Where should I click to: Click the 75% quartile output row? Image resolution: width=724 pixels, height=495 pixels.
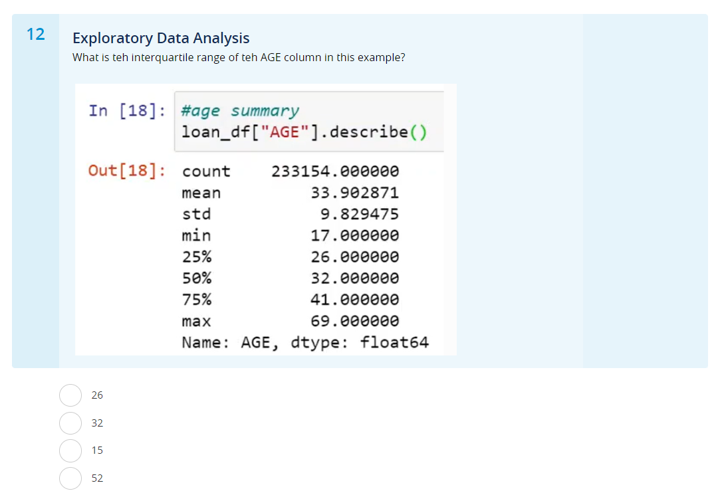[290, 299]
